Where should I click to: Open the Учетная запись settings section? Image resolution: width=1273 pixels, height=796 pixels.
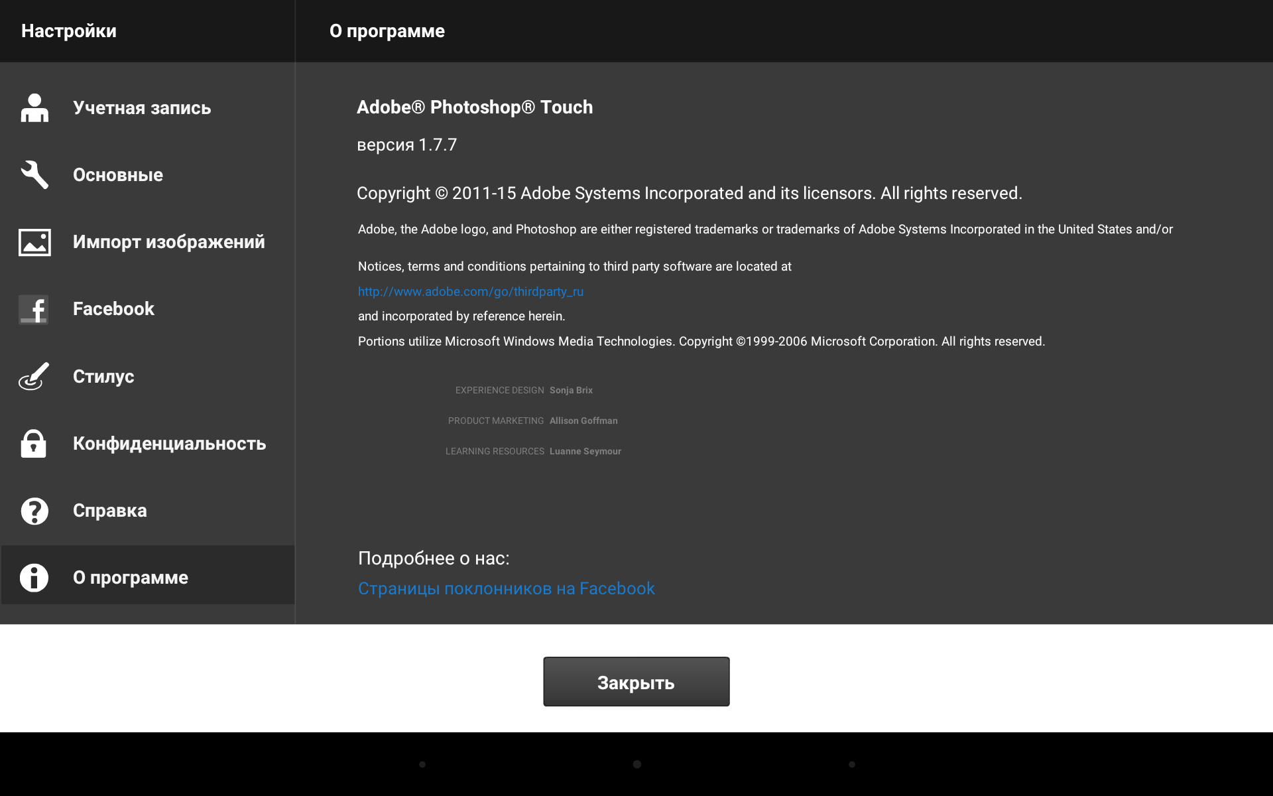[147, 108]
